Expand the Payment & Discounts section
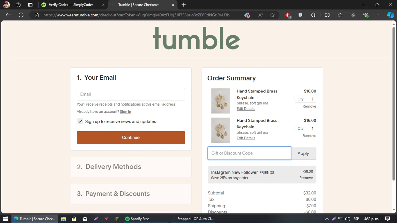Viewport: 397px width, 223px height. click(x=131, y=194)
